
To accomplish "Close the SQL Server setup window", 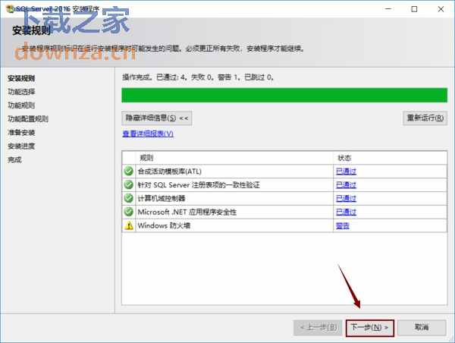I will (x=441, y=9).
